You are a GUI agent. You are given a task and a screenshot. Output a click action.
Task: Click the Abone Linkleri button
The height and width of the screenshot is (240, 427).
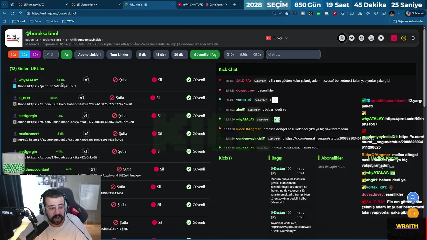[x=89, y=54]
